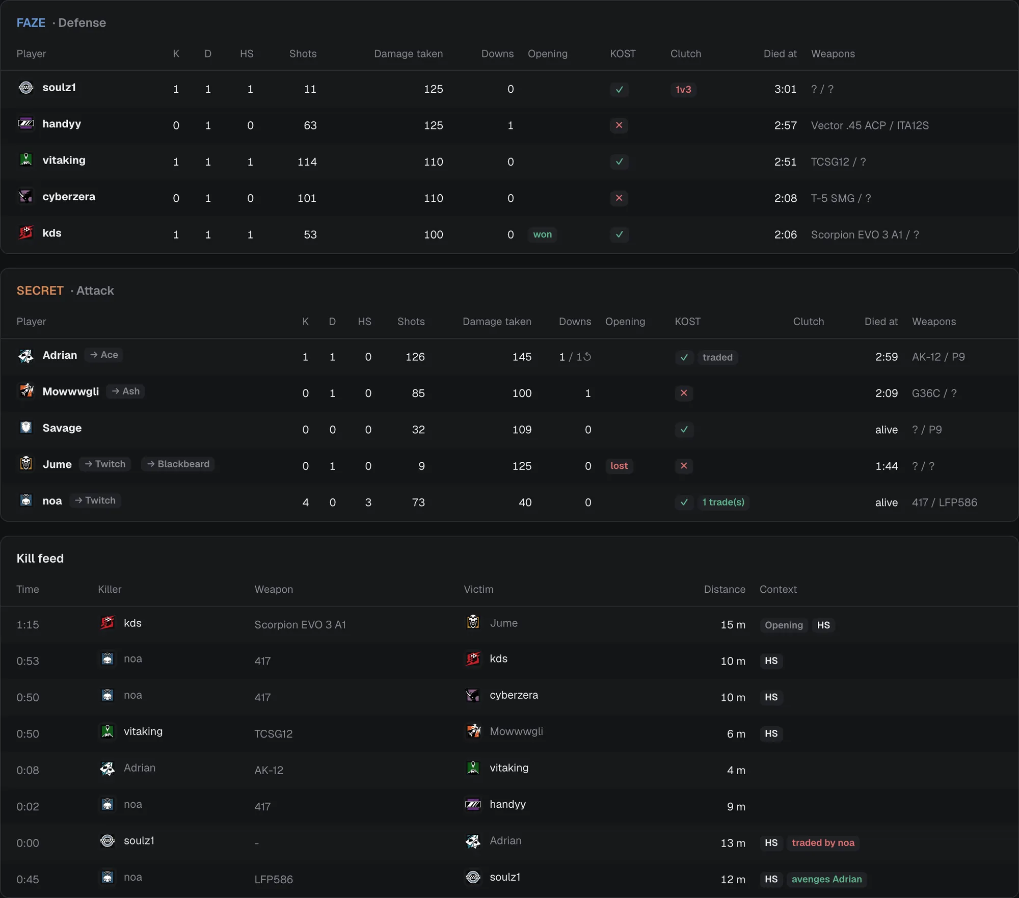This screenshot has height=898, width=1019.
Task: Click noa's team icon in SECRET table
Action: tap(26, 500)
